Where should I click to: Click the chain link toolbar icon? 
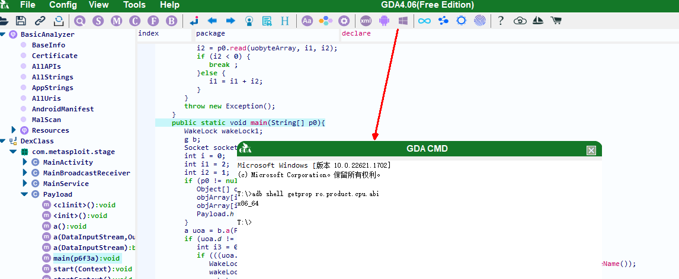(x=40, y=20)
